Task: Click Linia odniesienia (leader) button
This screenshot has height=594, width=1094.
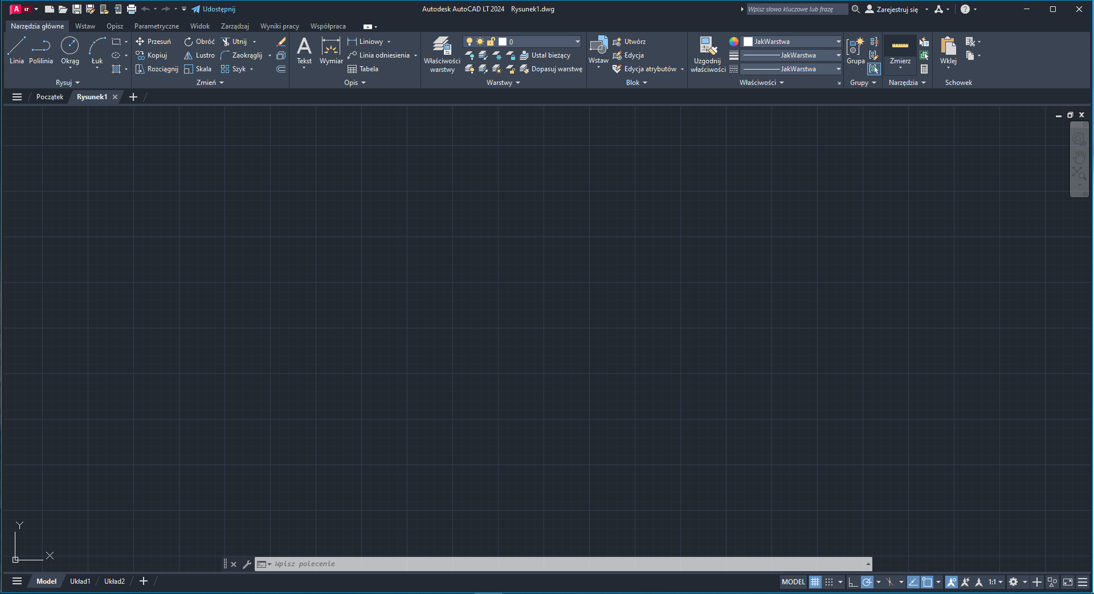Action: click(379, 55)
